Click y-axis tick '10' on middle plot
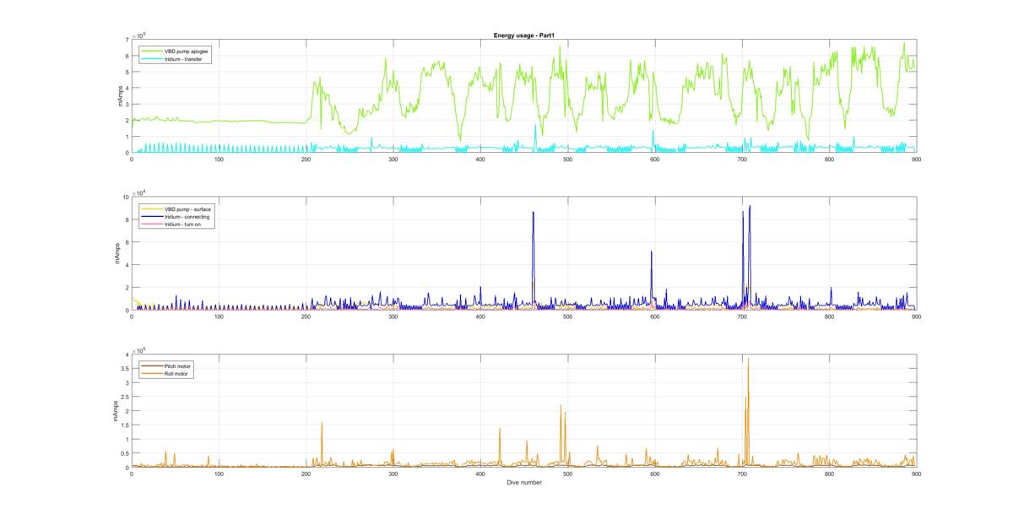The image size is (1013, 525). point(125,197)
